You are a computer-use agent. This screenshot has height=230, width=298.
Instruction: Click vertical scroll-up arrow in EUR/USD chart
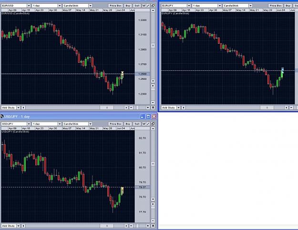[x=153, y=10]
